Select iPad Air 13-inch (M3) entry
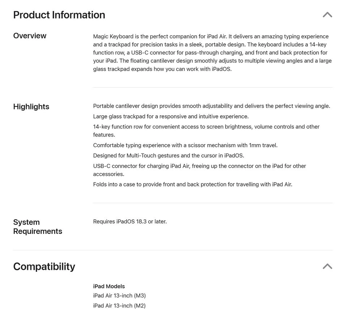Screen dimensions: 347x319 tap(119, 296)
